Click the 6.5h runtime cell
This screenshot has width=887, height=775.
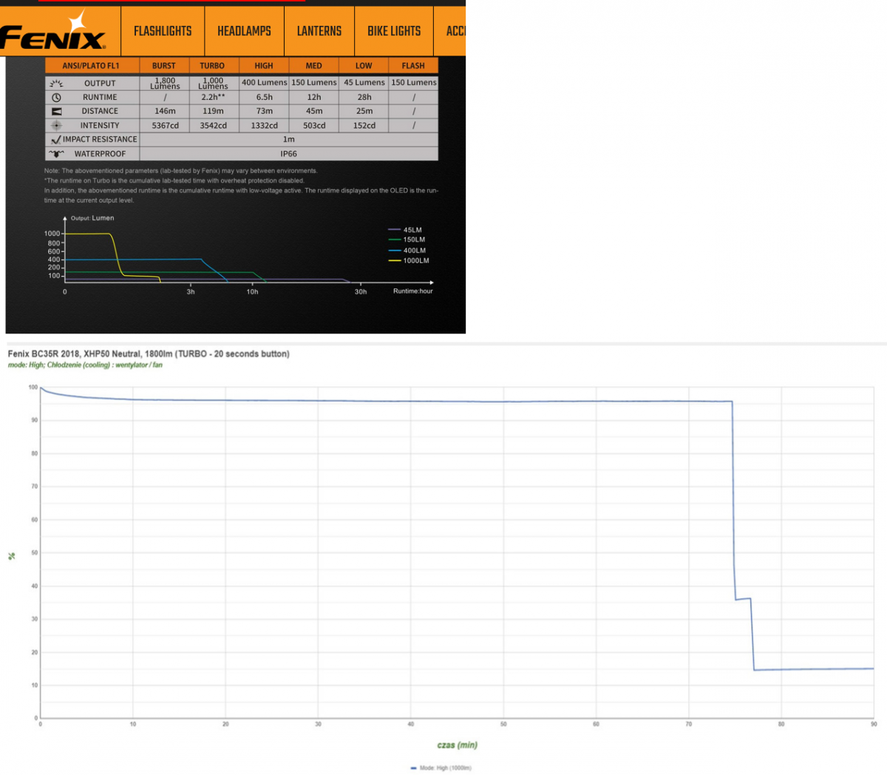[x=265, y=98]
